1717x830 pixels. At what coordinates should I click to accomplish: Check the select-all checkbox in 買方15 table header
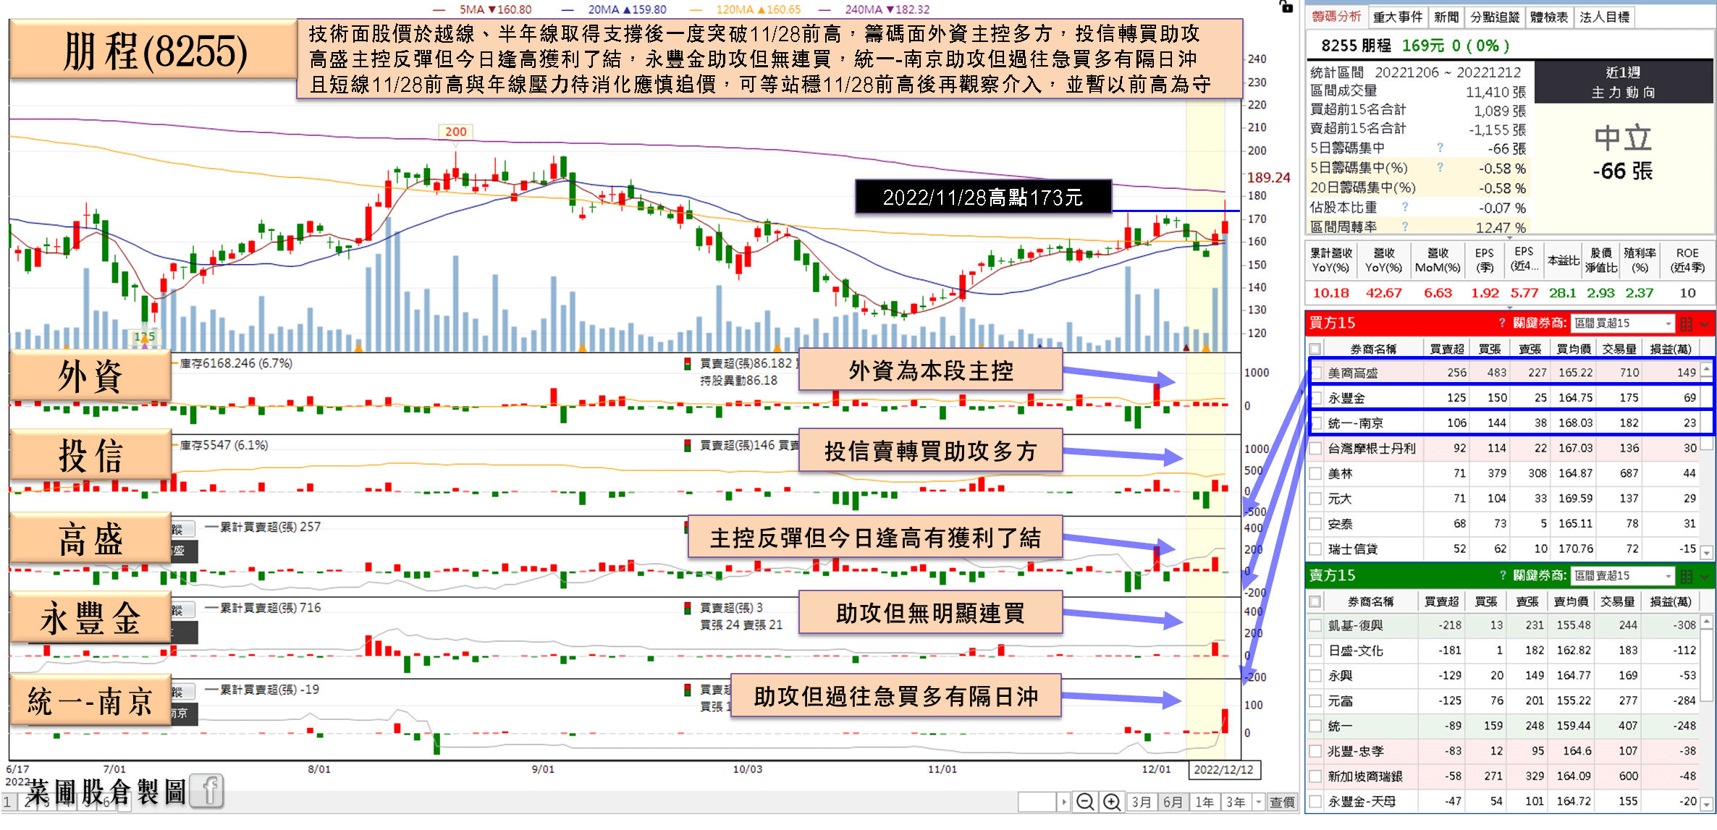coord(1315,349)
